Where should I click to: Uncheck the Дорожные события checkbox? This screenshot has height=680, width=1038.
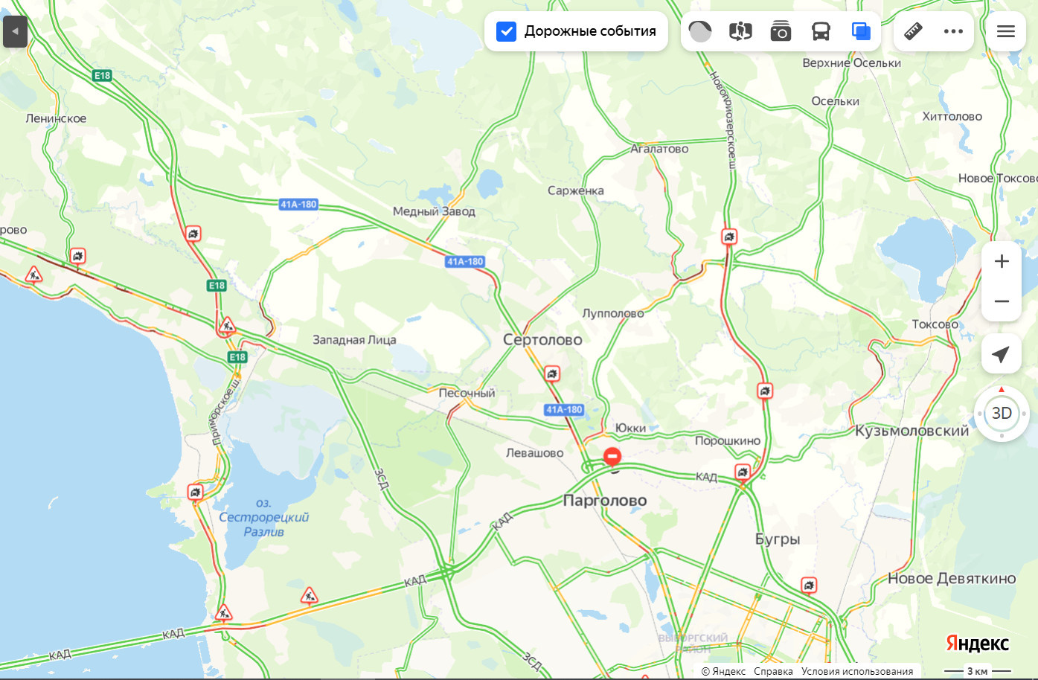tap(506, 31)
